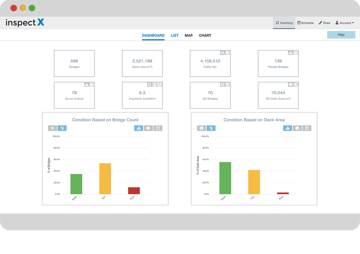Select bar chart view for Deck Area chart
The width and height of the screenshot is (360, 254).
point(288,128)
